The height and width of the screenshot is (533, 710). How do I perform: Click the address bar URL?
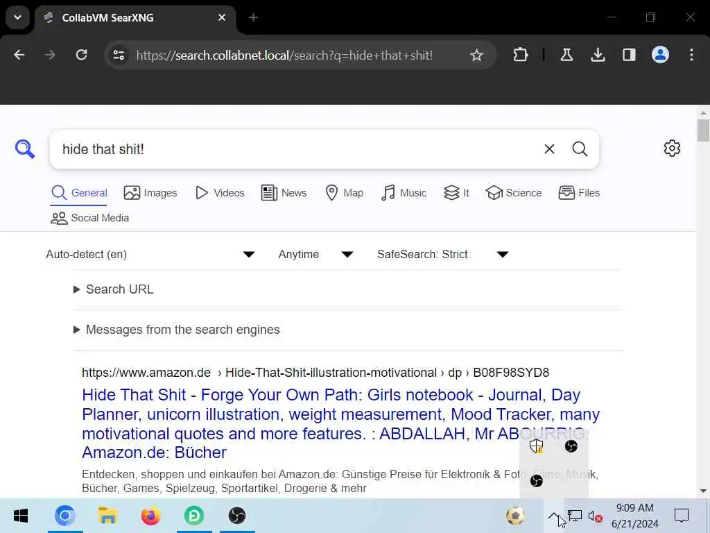click(284, 56)
